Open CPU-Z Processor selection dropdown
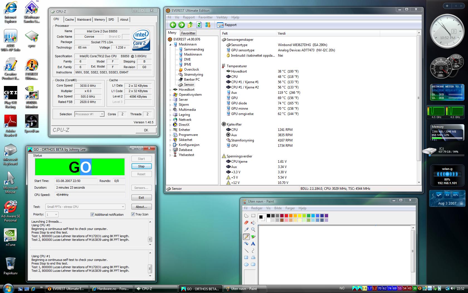This screenshot has height=293, width=468. click(x=89, y=114)
